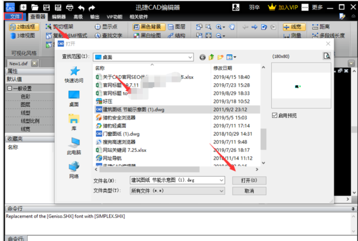Click the 距离 measurement tool
This screenshot has width=358, height=241.
coord(320,27)
